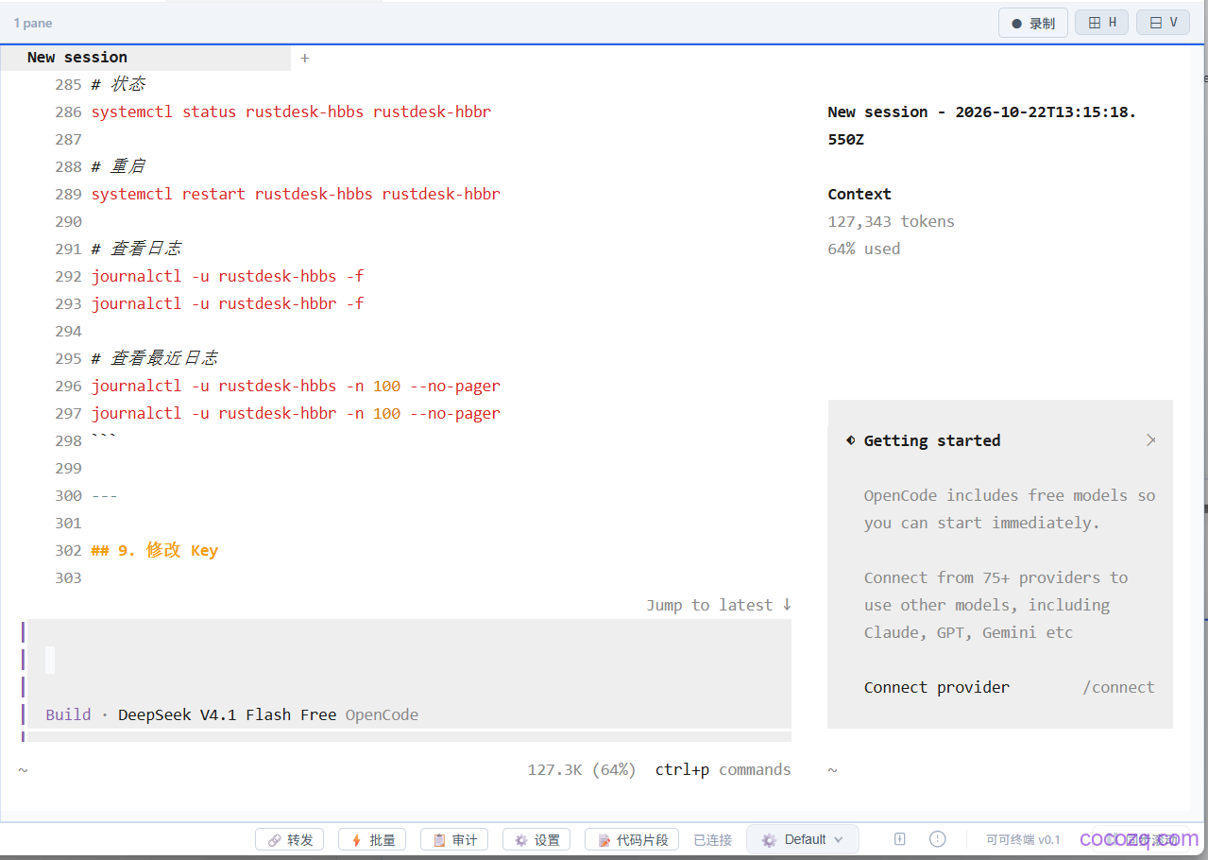
Task: Click the # 重启 comment line
Action: click(x=118, y=166)
